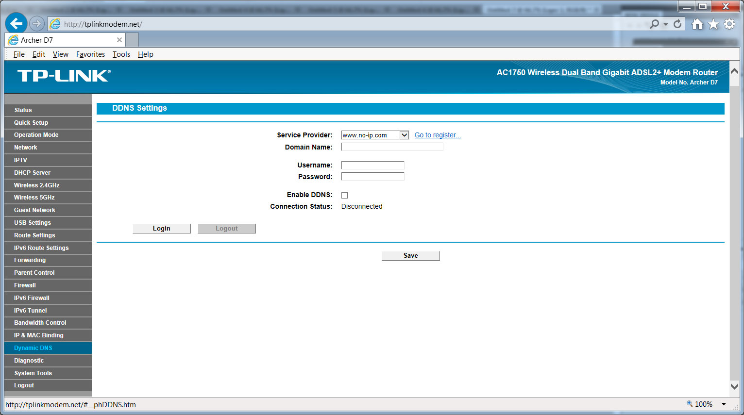Viewport: 744px width, 415px height.
Task: Open IPv6 Tunnel in the sidebar
Action: tap(48, 311)
